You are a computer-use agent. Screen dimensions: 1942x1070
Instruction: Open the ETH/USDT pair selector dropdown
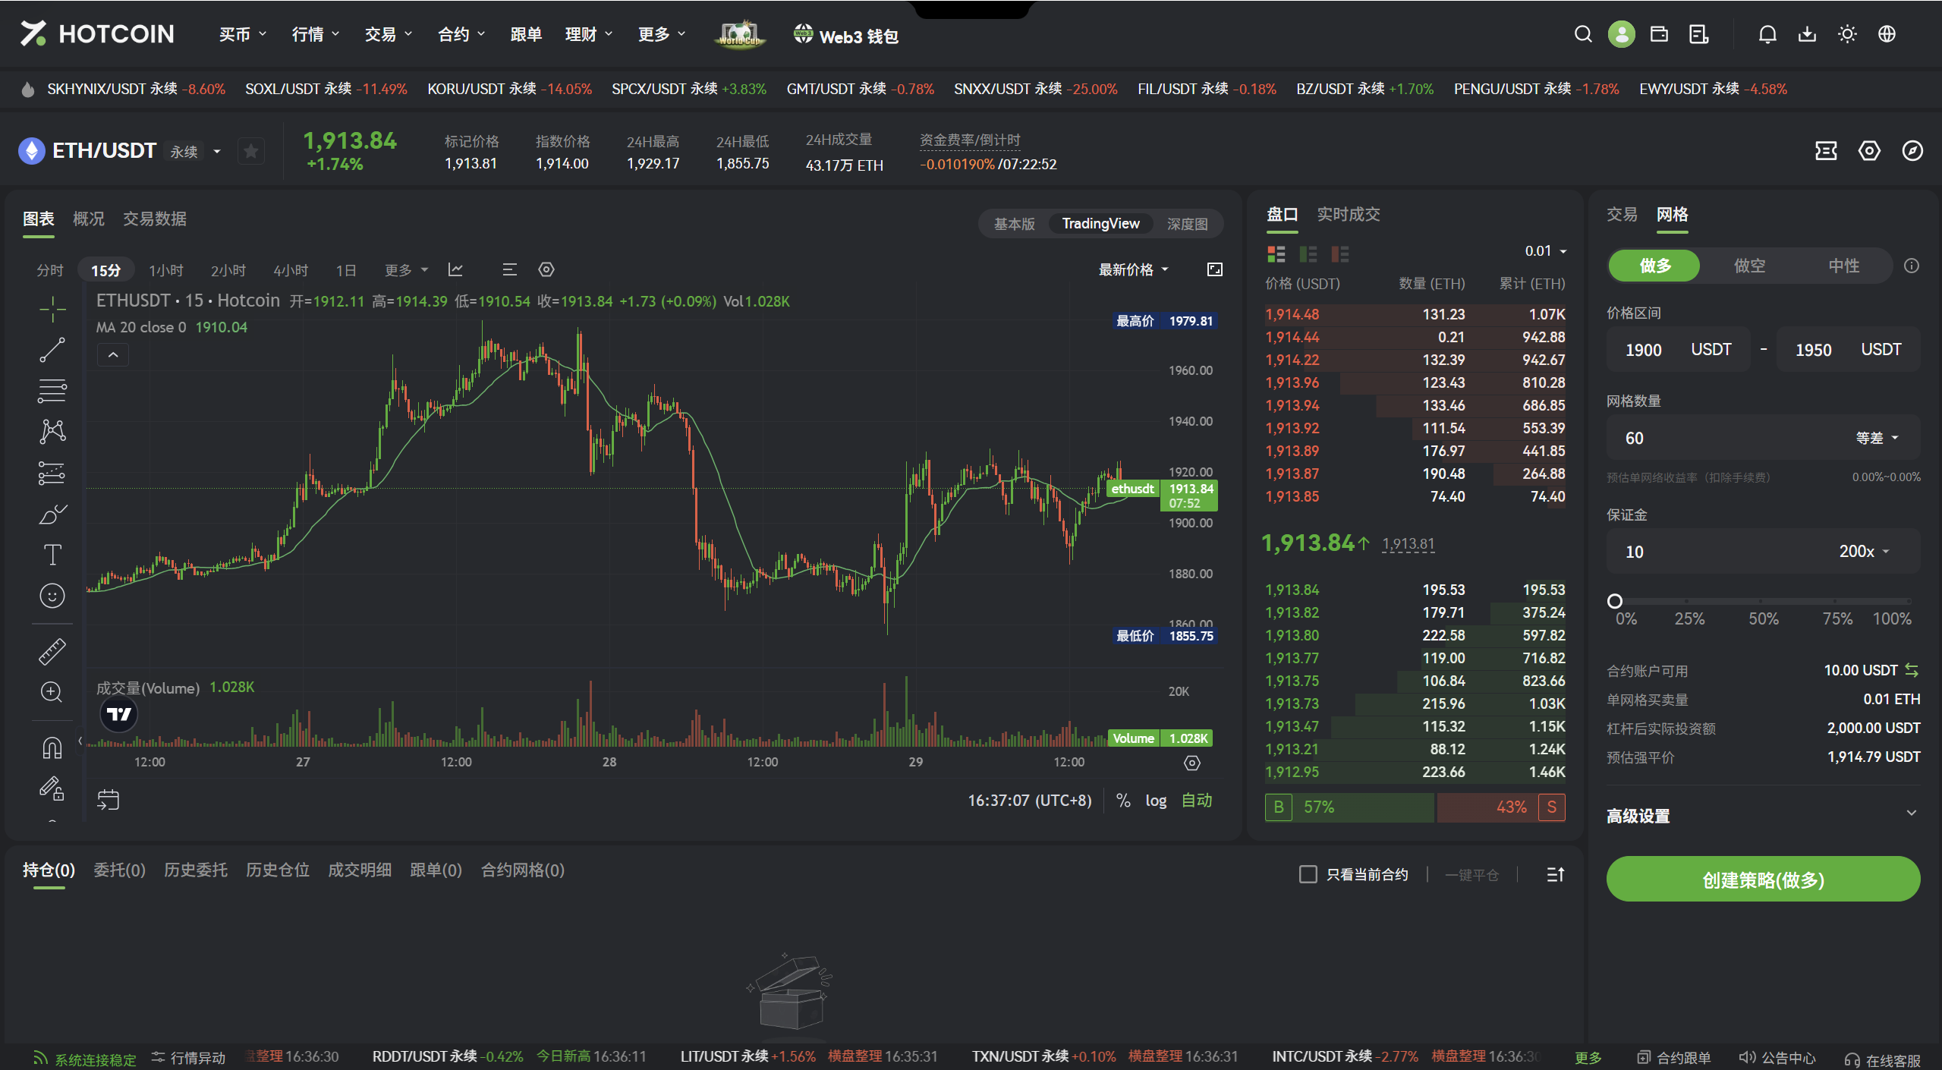pos(217,151)
